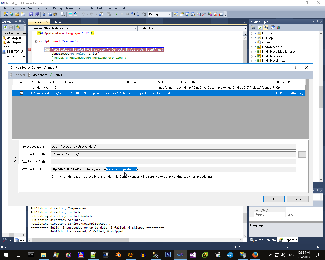
Task: Collapse the script block outline toggle
Action: pyautogui.click(x=36, y=41)
